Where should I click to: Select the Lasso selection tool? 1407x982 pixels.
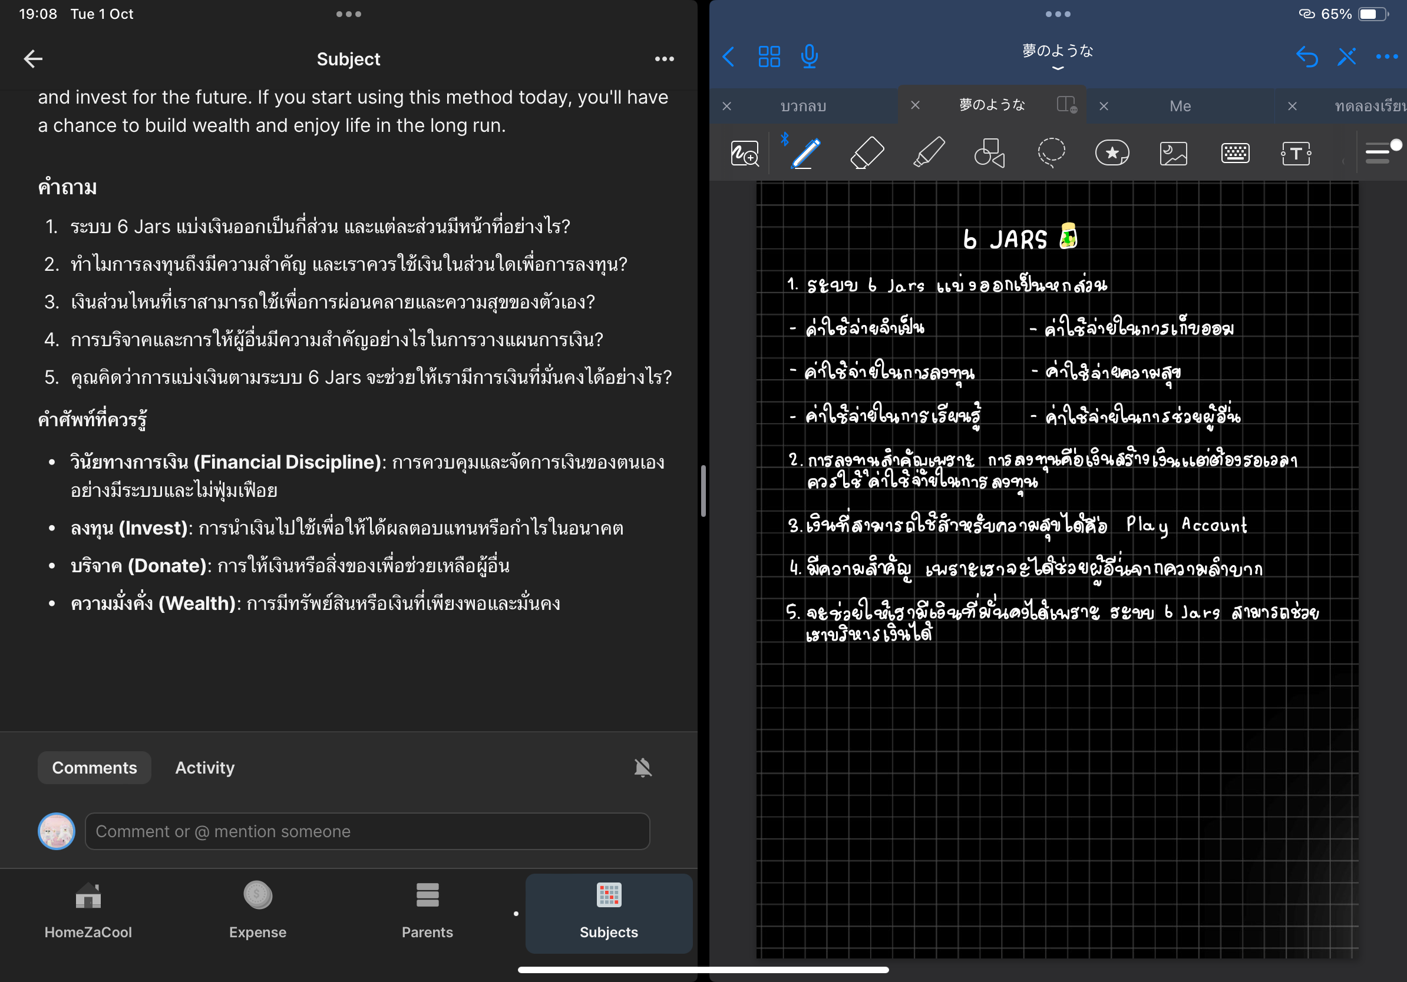[1051, 153]
